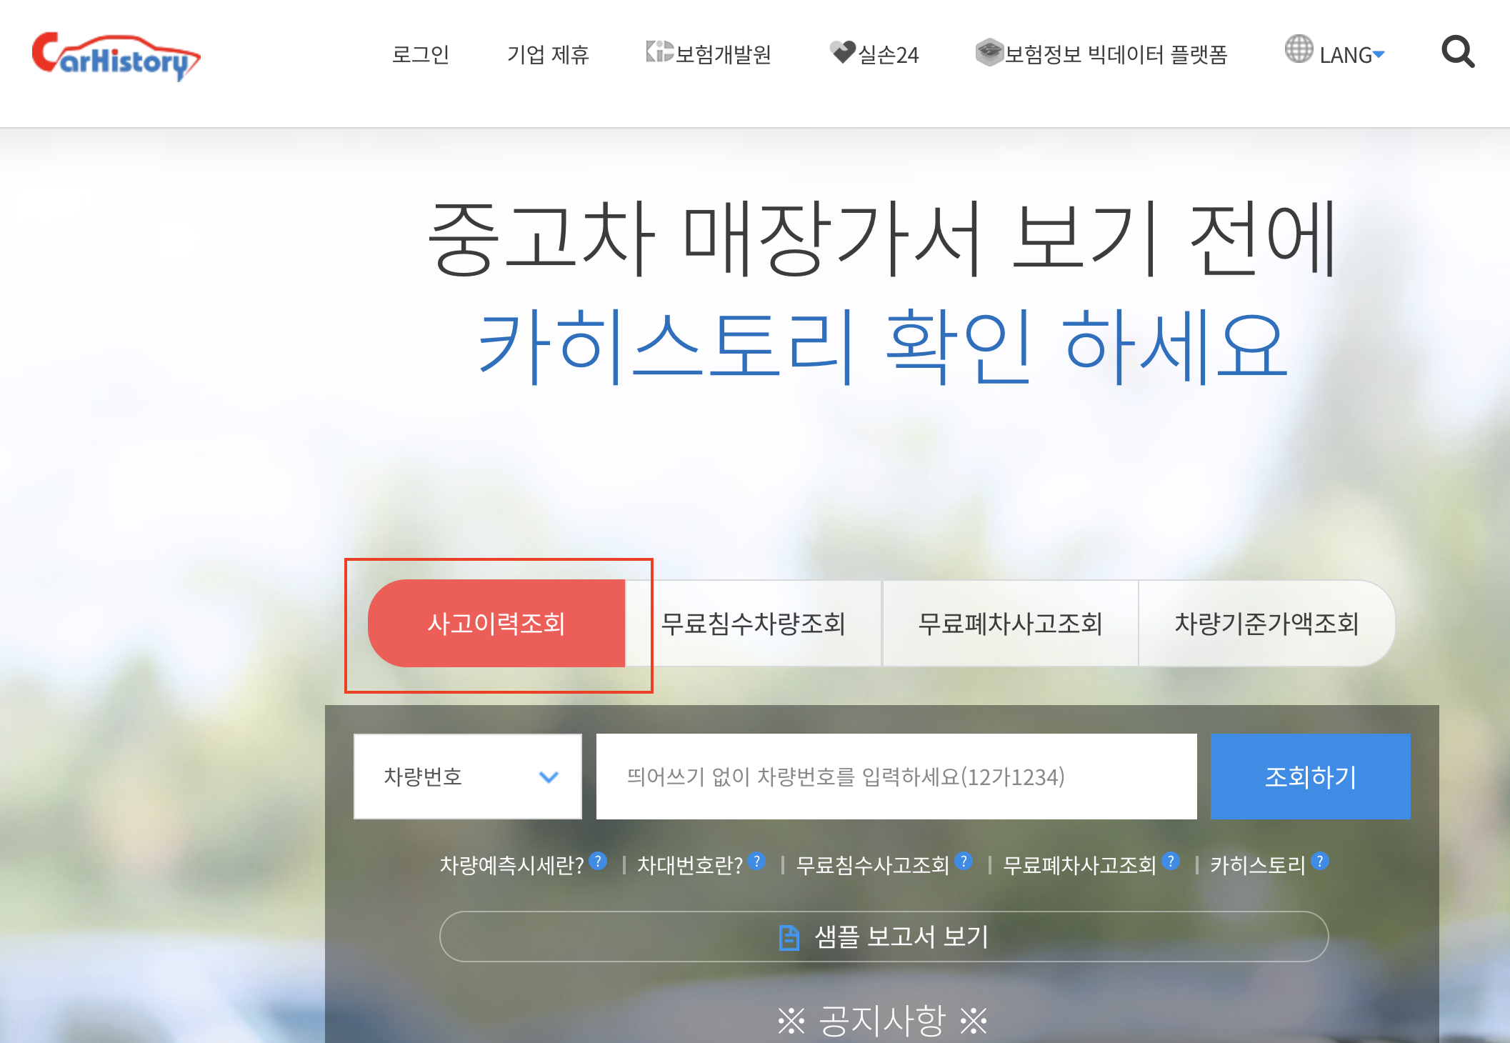This screenshot has height=1043, width=1510.
Task: Click help icon beside 무료폐차사고조회 link
Action: [x=1170, y=861]
